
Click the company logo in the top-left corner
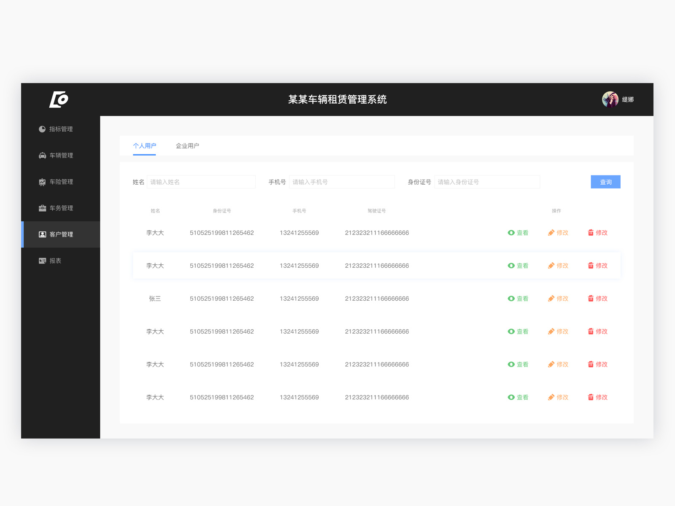[x=59, y=100]
